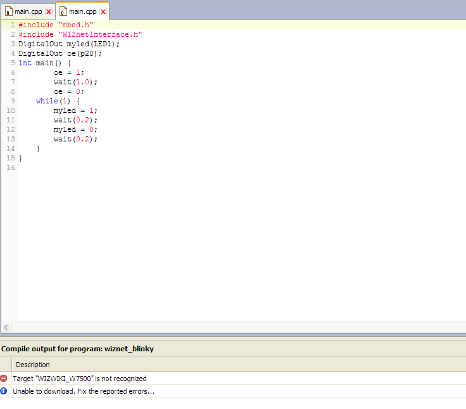Image resolution: width=466 pixels, height=409 pixels.
Task: Close the active main.cpp tab
Action: click(103, 11)
